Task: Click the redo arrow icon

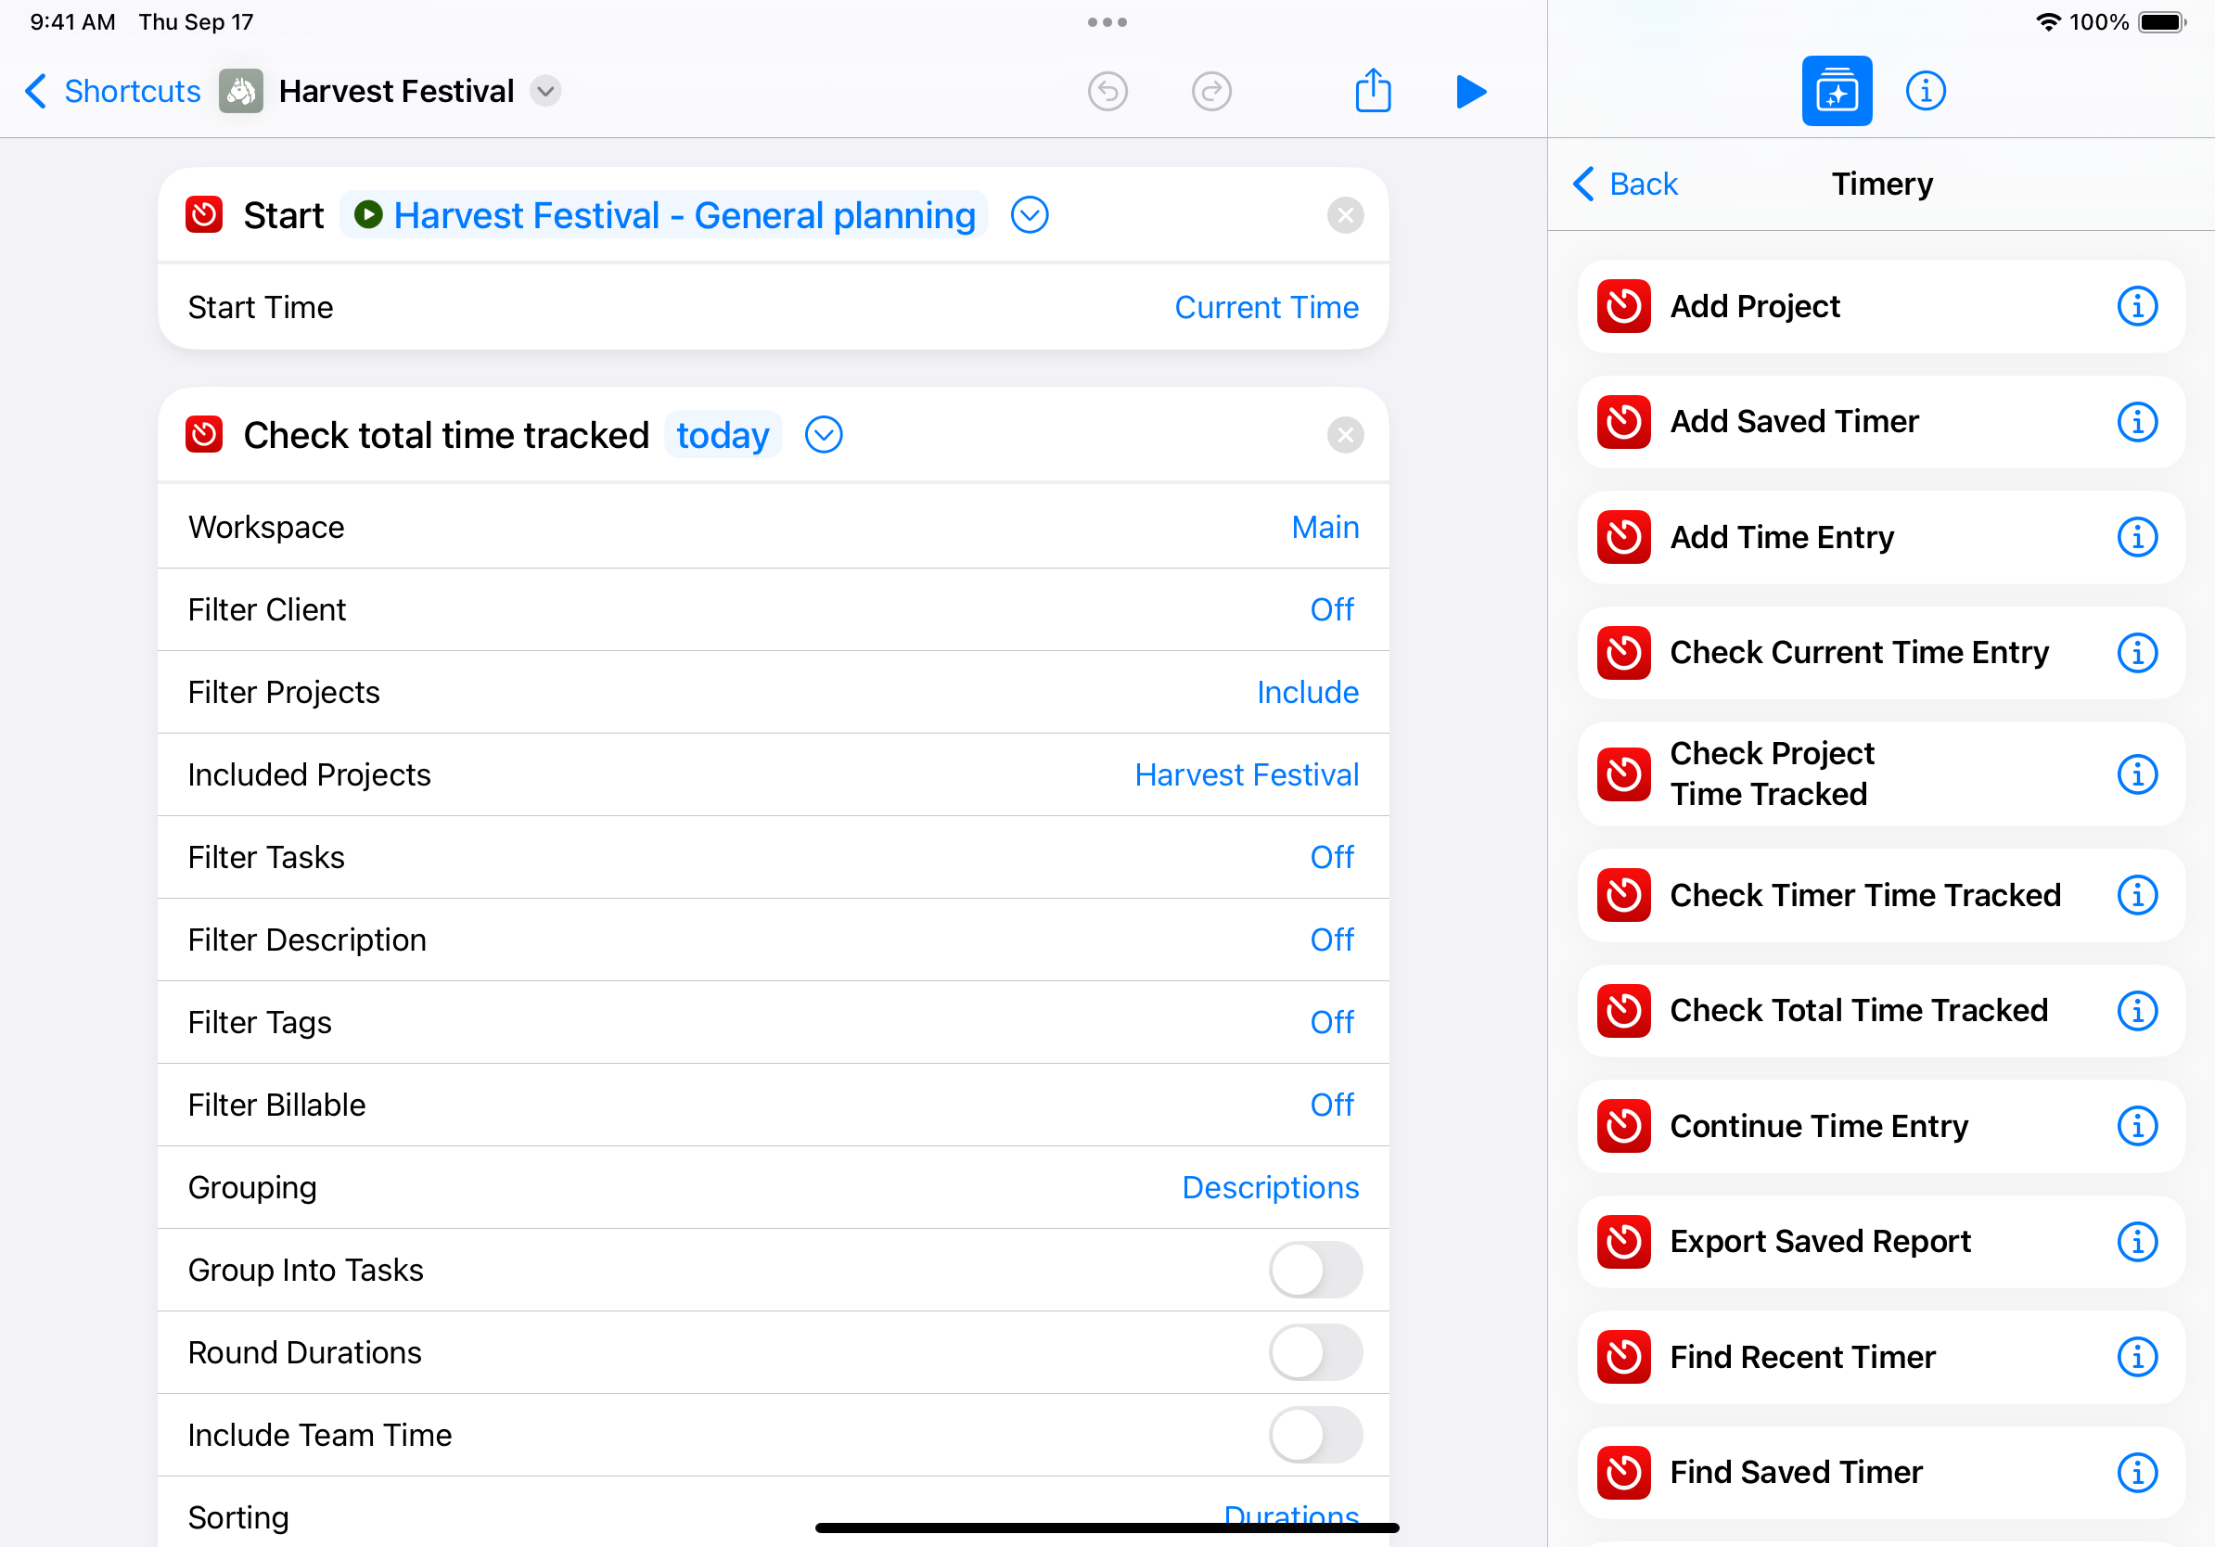Action: click(x=1211, y=92)
